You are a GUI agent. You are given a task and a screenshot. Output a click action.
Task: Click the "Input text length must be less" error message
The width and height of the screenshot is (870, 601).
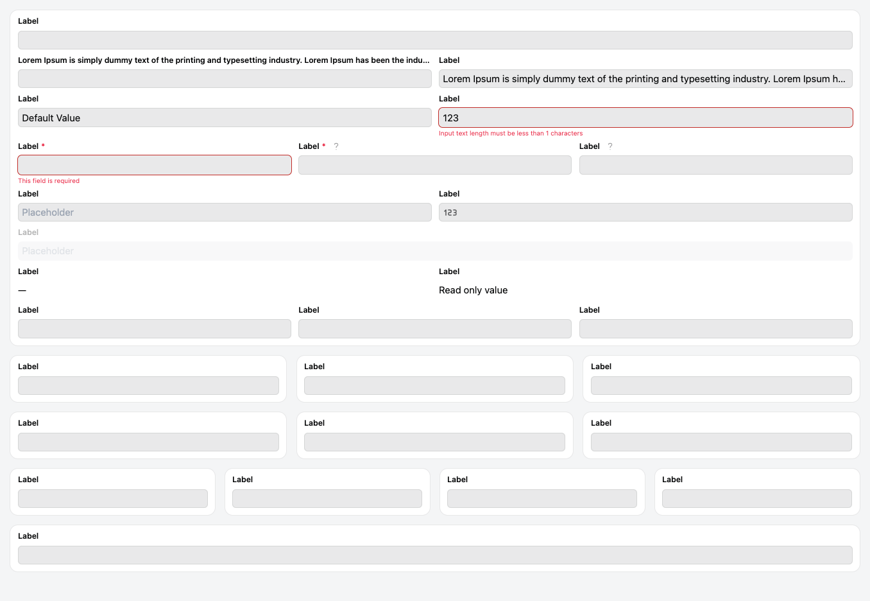point(511,134)
